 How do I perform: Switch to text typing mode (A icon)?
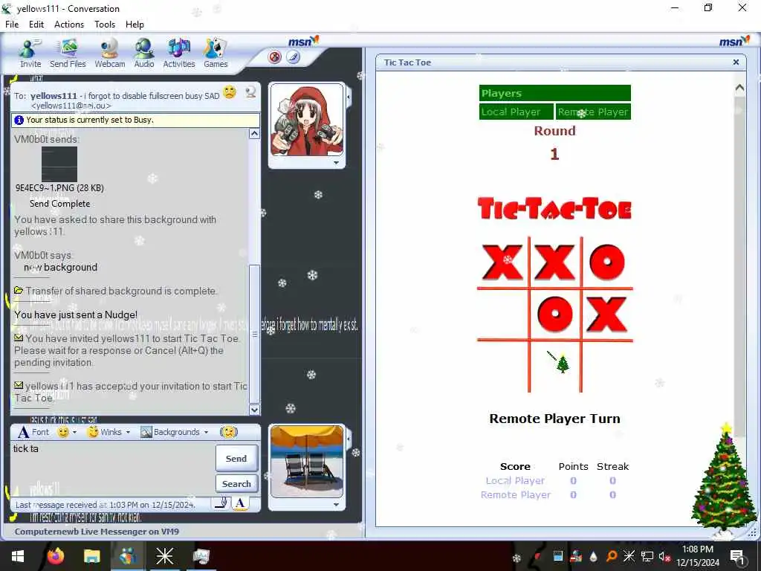point(240,503)
